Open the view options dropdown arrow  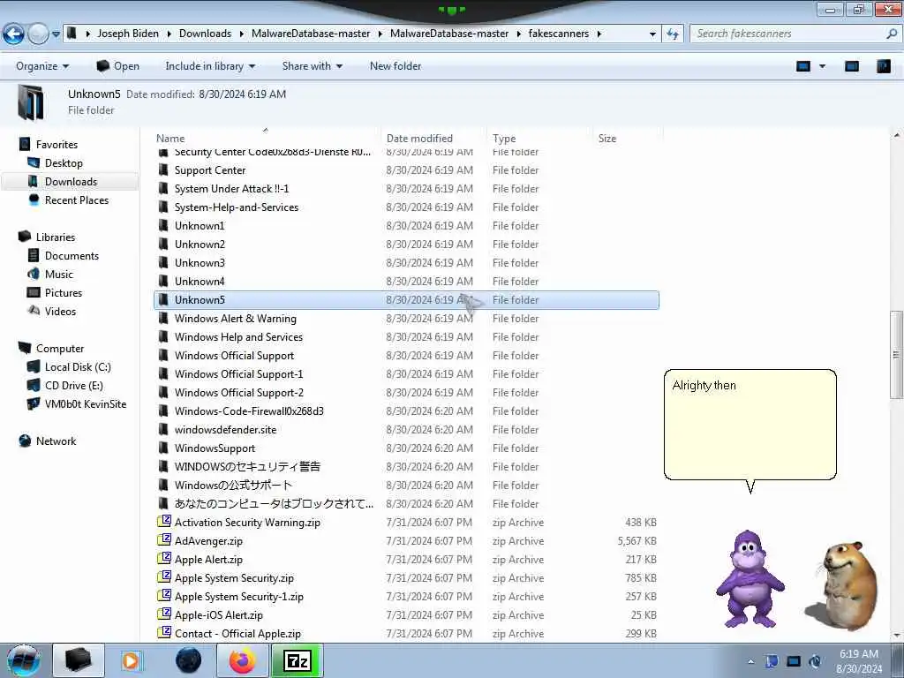click(x=823, y=66)
